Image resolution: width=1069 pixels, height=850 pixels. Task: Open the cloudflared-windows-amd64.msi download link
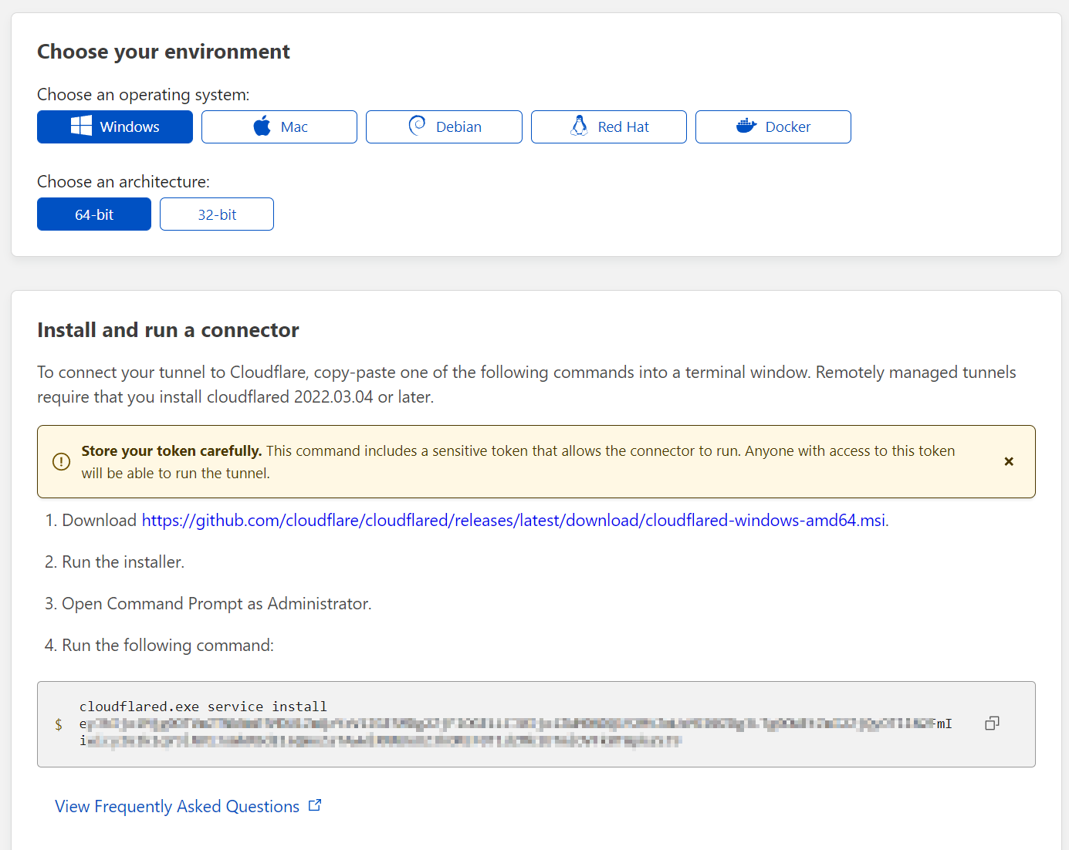[513, 520]
